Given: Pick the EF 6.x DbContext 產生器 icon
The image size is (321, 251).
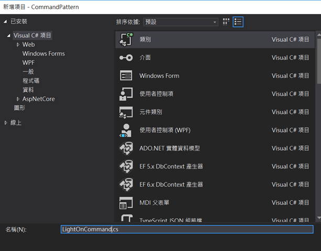Looking at the screenshot, I should 126,185.
